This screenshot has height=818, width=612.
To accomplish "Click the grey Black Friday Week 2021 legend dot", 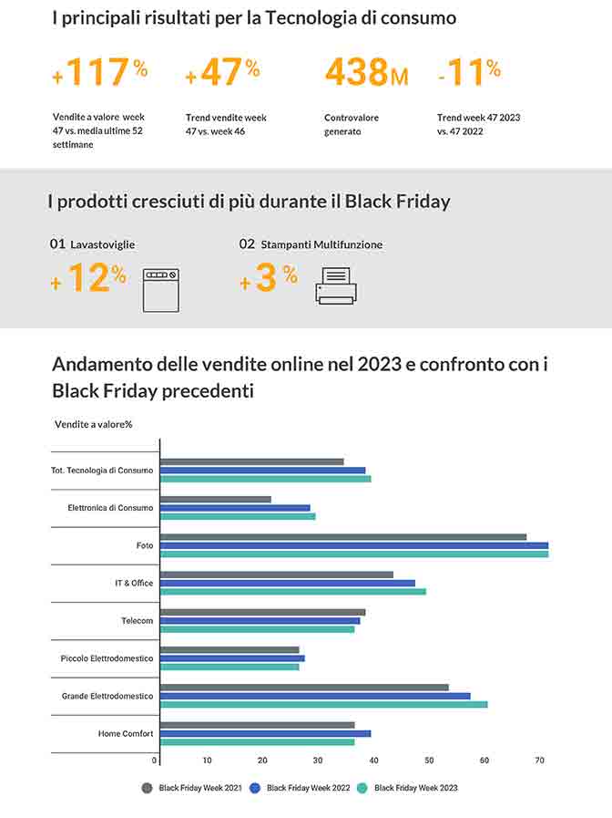I will (x=148, y=787).
